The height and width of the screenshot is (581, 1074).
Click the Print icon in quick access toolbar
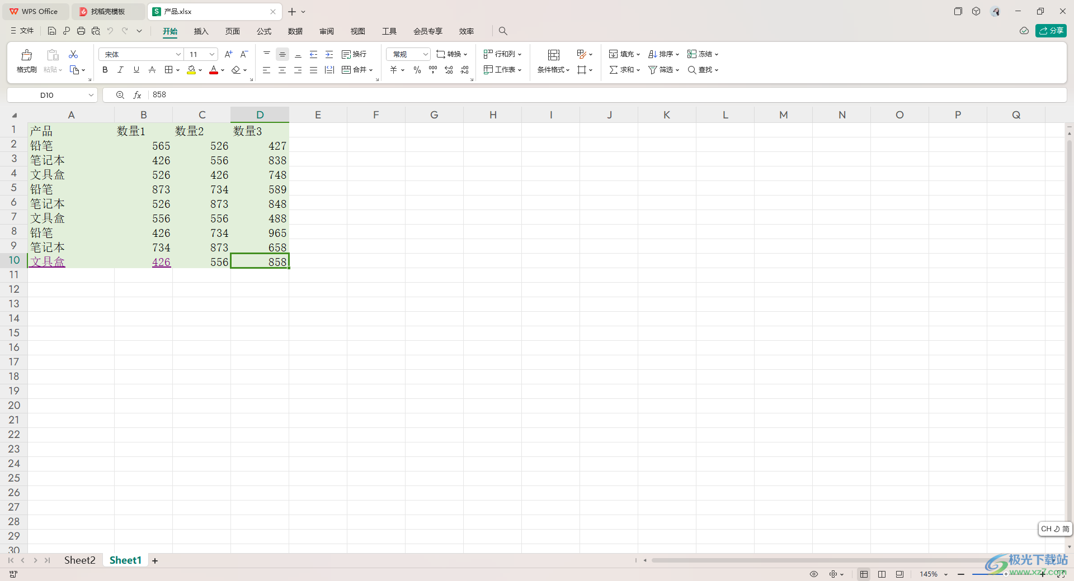click(x=81, y=31)
